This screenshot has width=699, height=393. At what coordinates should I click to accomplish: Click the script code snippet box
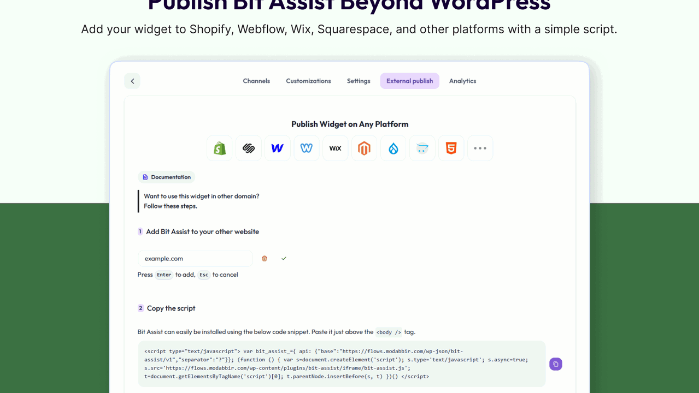point(342,364)
